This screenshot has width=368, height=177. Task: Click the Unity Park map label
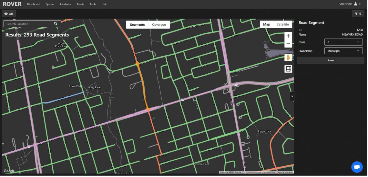tap(94, 88)
